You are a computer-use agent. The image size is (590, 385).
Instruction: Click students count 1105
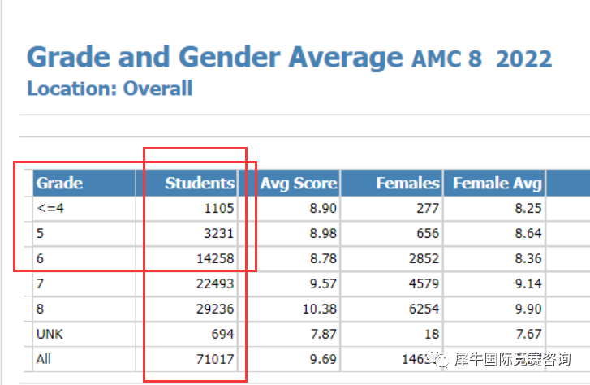[219, 208]
